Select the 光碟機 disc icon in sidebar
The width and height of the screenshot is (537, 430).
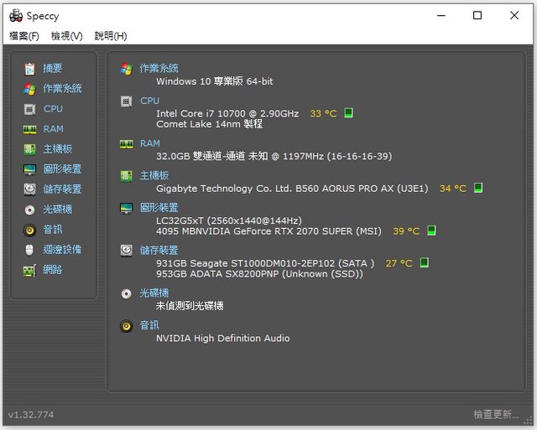tap(29, 210)
